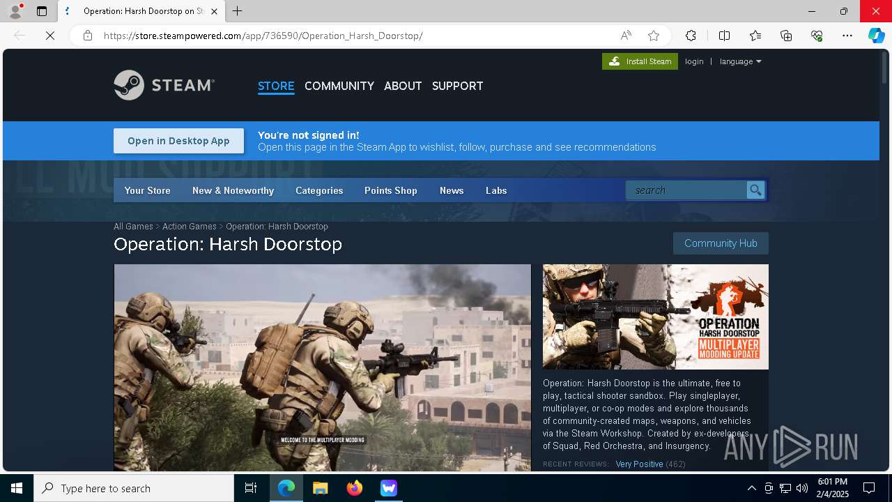
Task: Stop loading the page
Action: click(x=50, y=36)
